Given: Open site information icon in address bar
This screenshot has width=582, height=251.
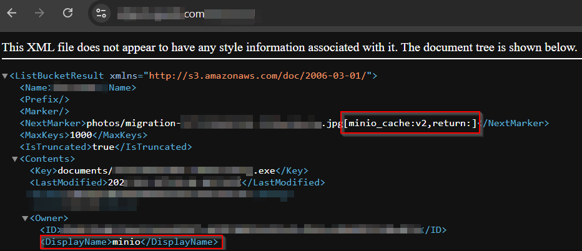Looking at the screenshot, I should 101,14.
